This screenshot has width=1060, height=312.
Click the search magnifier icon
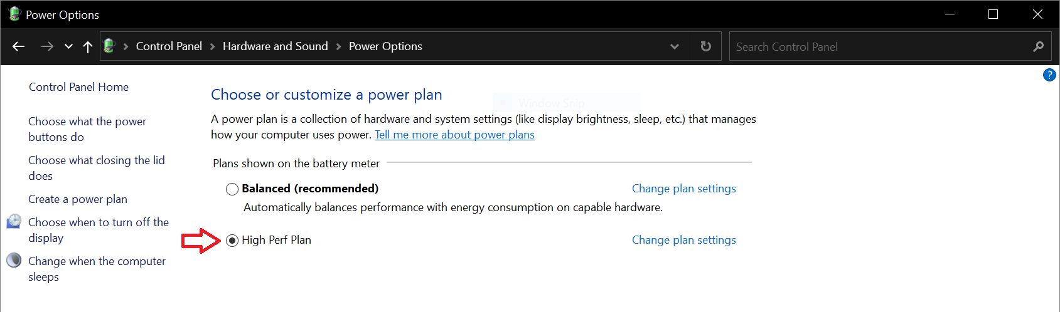1039,46
